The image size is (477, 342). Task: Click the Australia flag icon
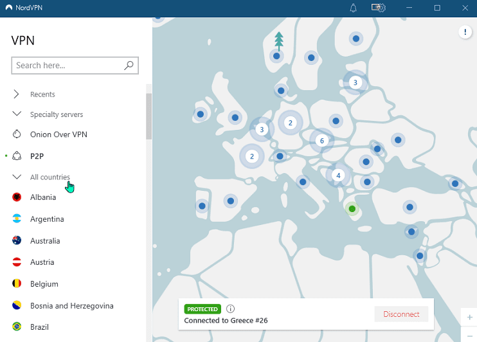tap(17, 240)
